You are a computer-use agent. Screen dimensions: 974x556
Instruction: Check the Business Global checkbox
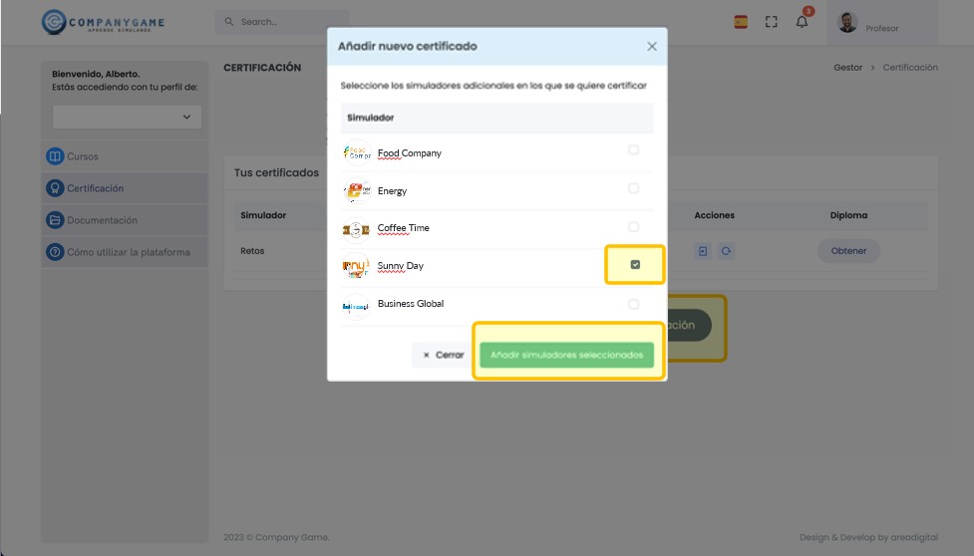[634, 304]
